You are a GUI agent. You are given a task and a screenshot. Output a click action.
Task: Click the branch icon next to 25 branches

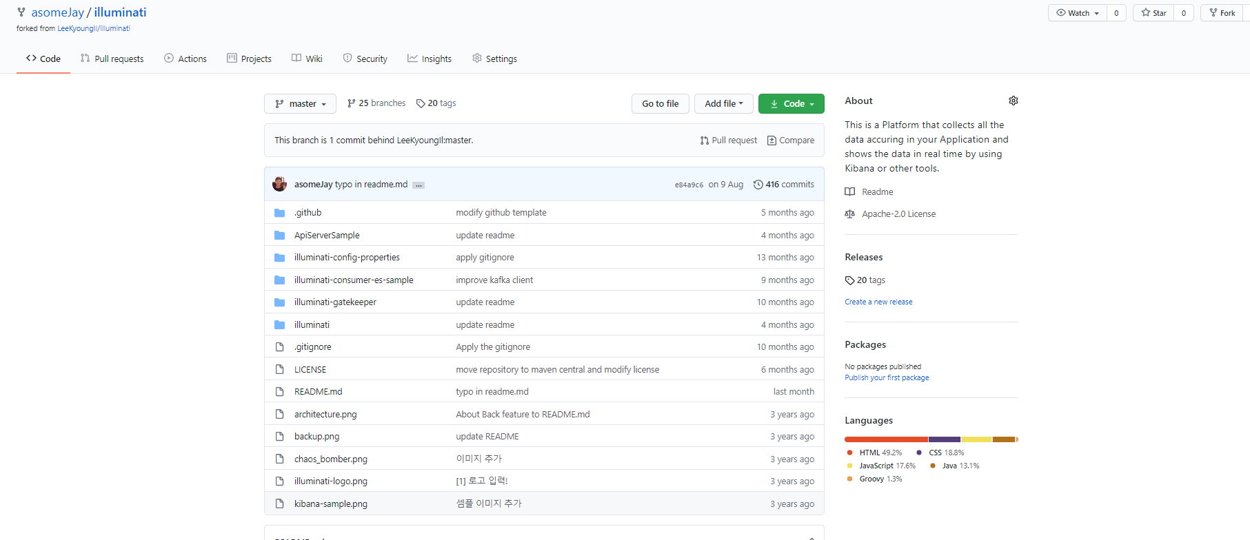click(x=351, y=103)
